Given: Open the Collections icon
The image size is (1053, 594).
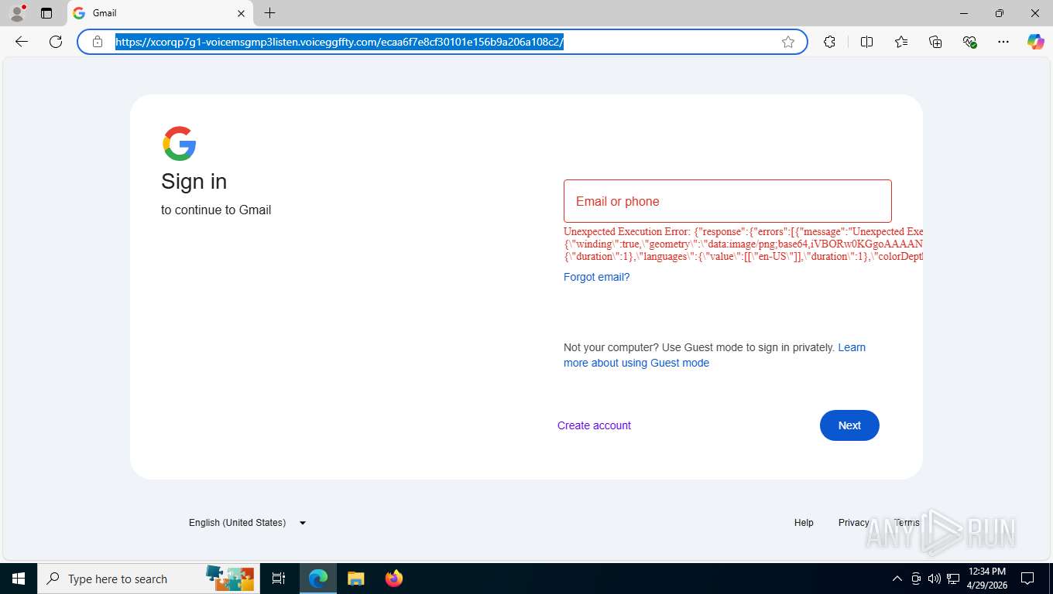Looking at the screenshot, I should [935, 42].
